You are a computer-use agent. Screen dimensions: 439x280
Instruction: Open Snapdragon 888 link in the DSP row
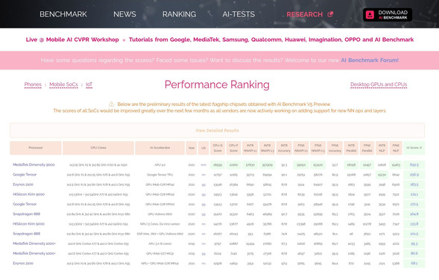point(26,234)
